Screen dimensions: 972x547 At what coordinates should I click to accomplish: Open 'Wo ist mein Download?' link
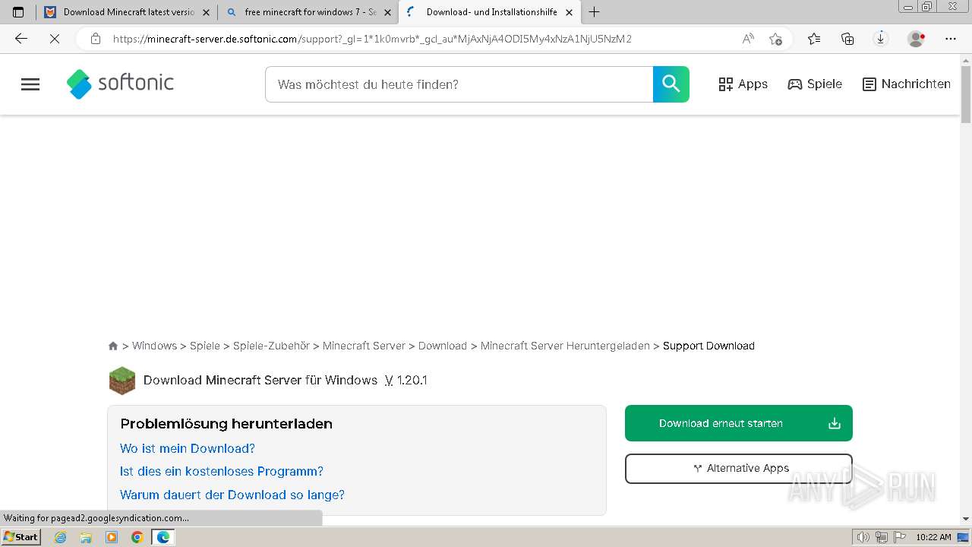(188, 448)
